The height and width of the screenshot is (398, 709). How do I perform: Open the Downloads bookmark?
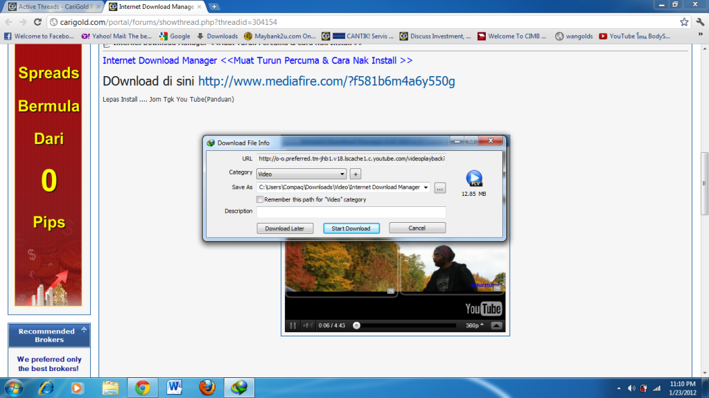coord(217,36)
